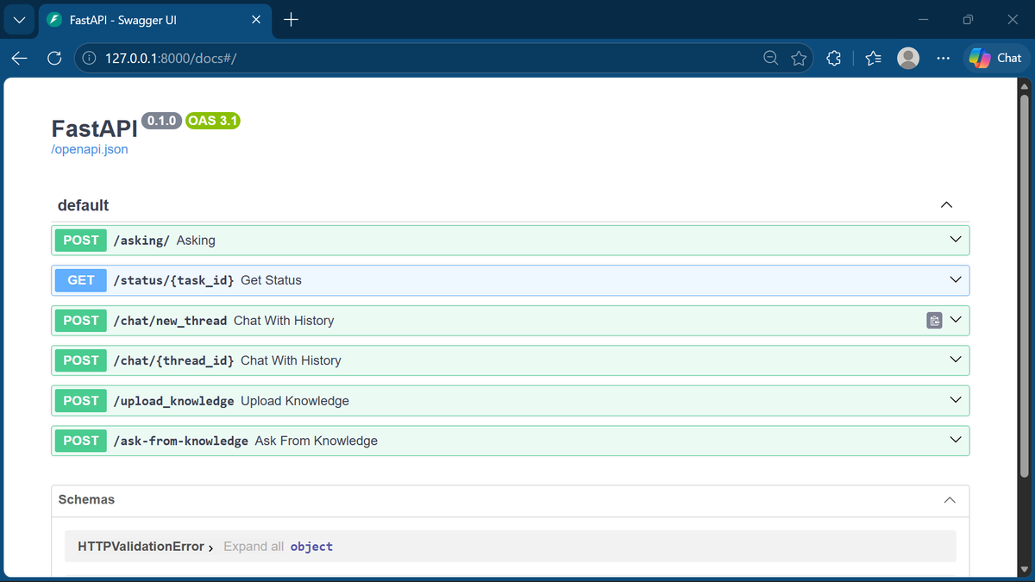Click the 0.1.0 version badge

[162, 121]
